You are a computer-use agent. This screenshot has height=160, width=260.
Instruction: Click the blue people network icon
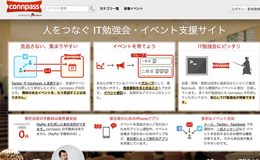coord(25,66)
